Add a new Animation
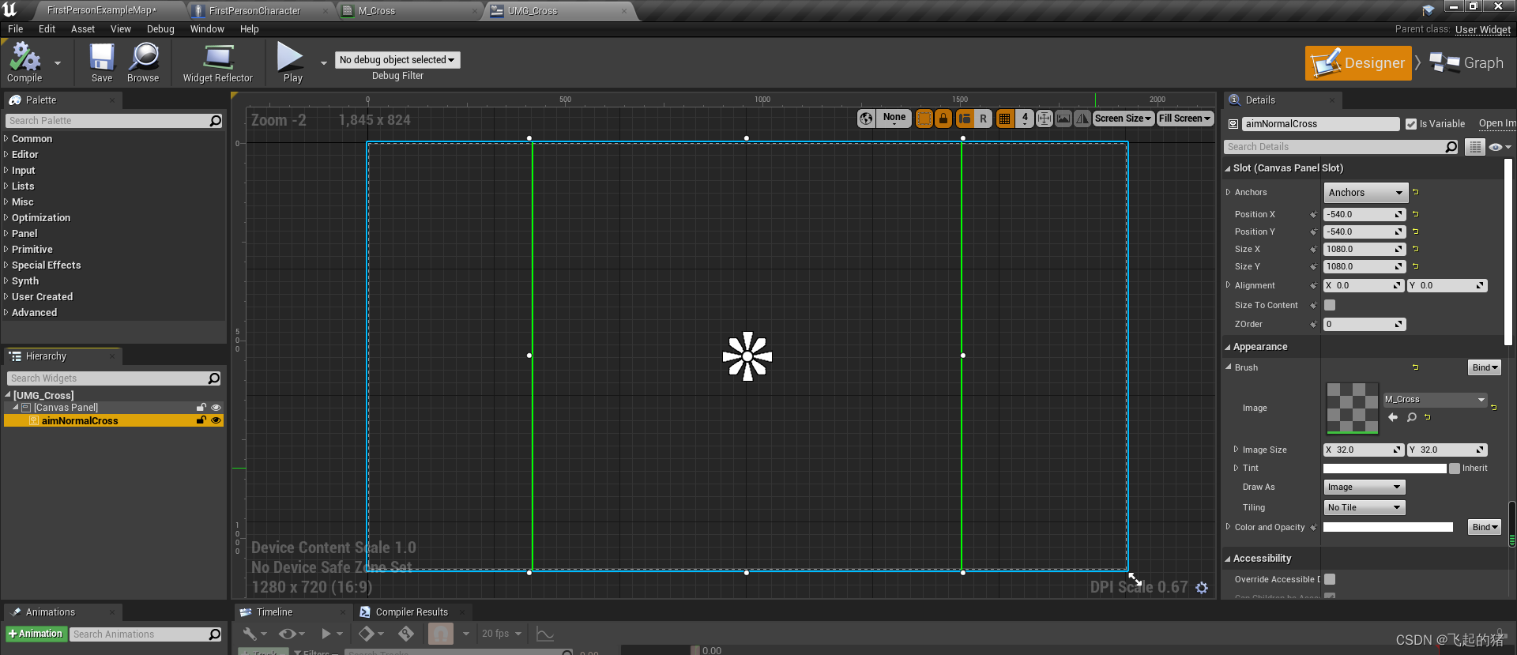The width and height of the screenshot is (1517, 655). (x=36, y=634)
